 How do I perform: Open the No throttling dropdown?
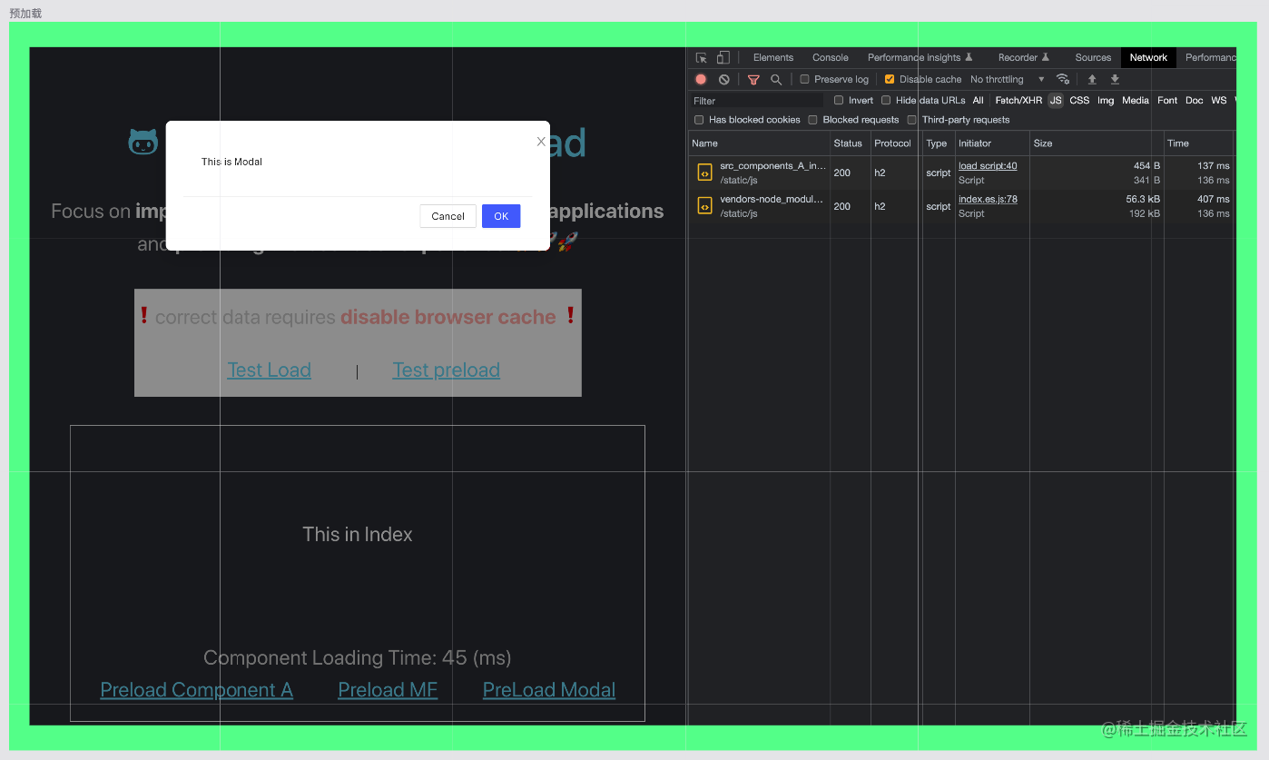[1007, 80]
